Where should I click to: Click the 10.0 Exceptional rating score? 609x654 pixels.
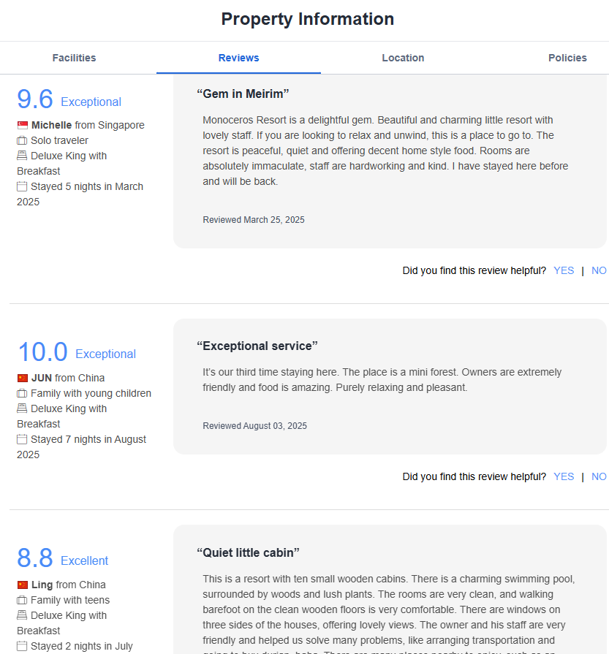click(42, 352)
